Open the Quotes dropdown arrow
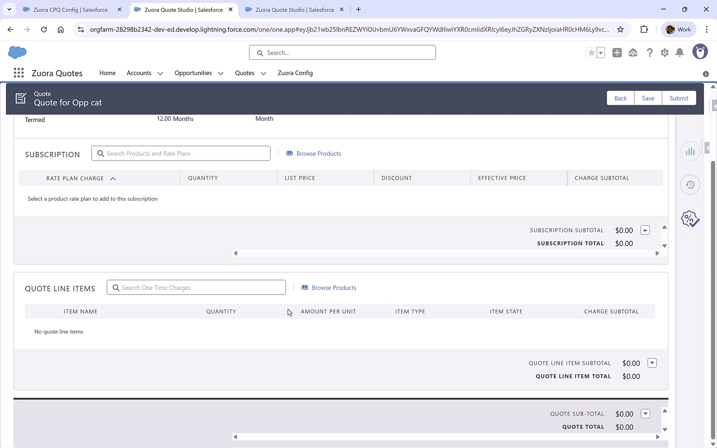Screen dimensions: 717x448 pos(263,73)
